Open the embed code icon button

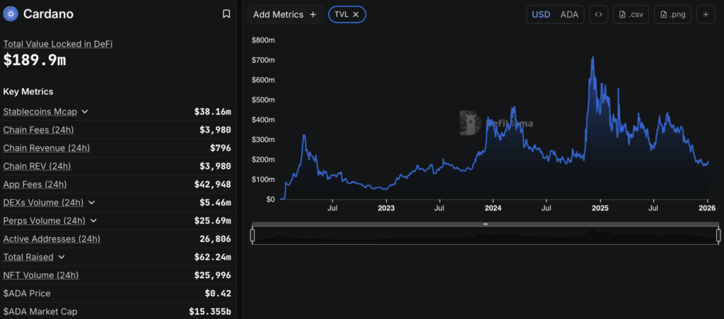[x=598, y=14]
